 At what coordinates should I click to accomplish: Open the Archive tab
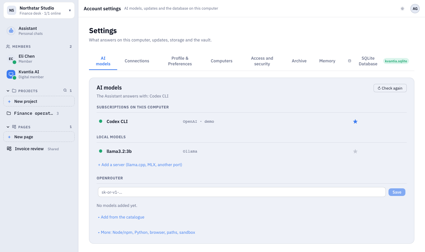pos(299,61)
